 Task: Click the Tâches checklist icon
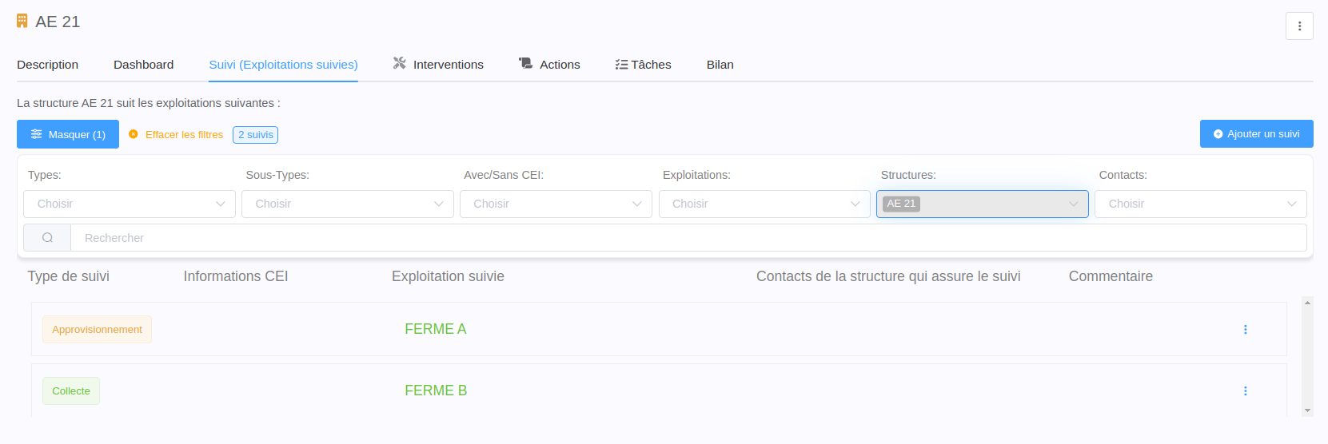click(621, 65)
